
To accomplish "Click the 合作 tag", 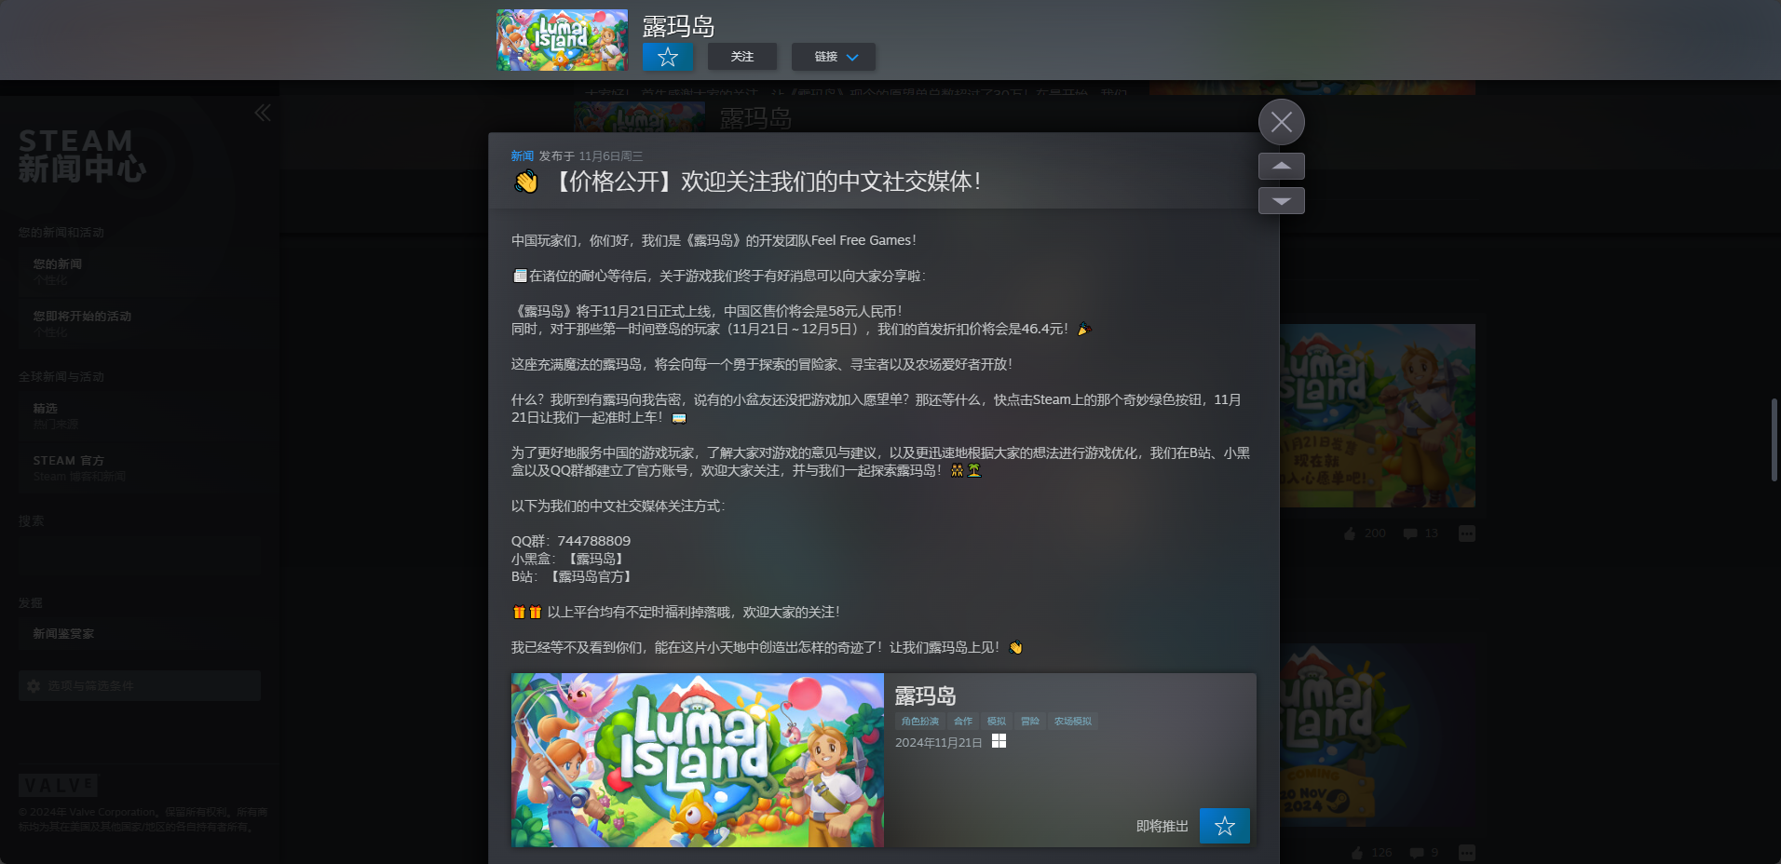I will tap(963, 722).
